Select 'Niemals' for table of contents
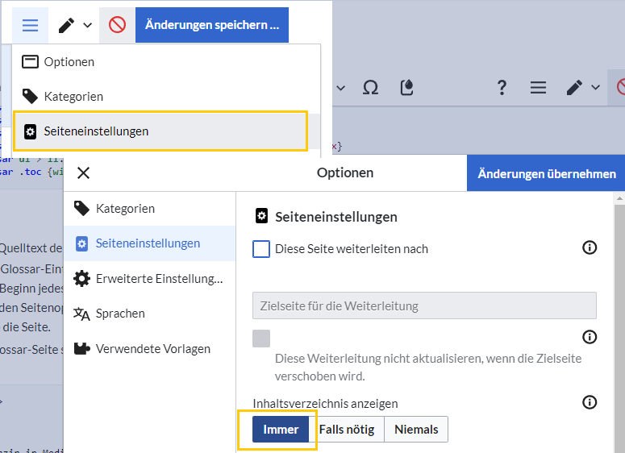Viewport: 625px width, 453px height. pyautogui.click(x=416, y=429)
